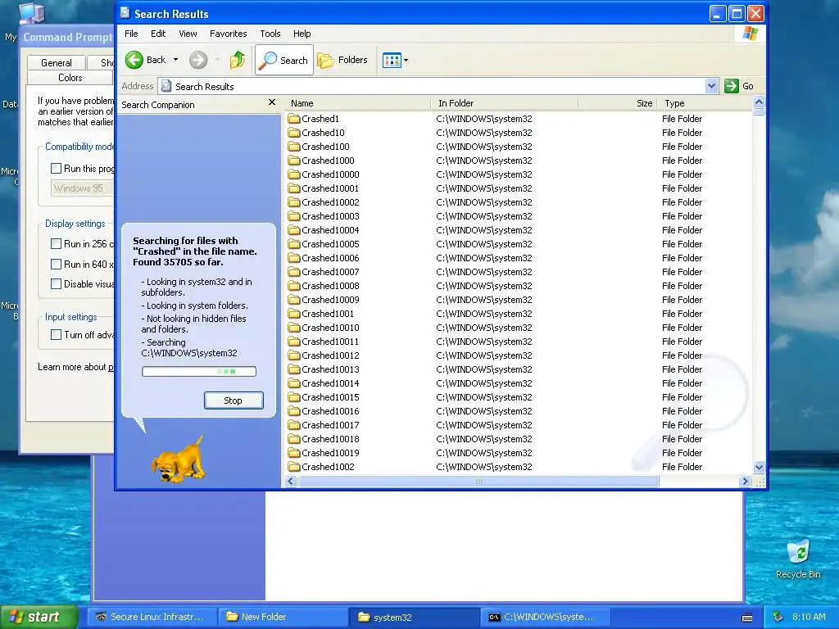Click the keyboard icon in the taskbar
This screenshot has width=839, height=629.
point(747,618)
